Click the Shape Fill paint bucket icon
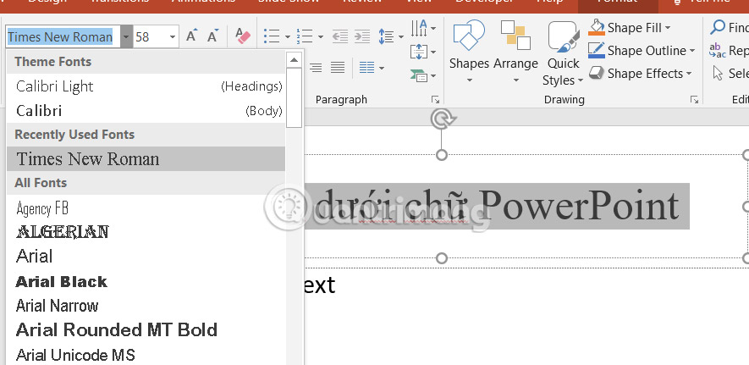749x365 pixels. [597, 27]
